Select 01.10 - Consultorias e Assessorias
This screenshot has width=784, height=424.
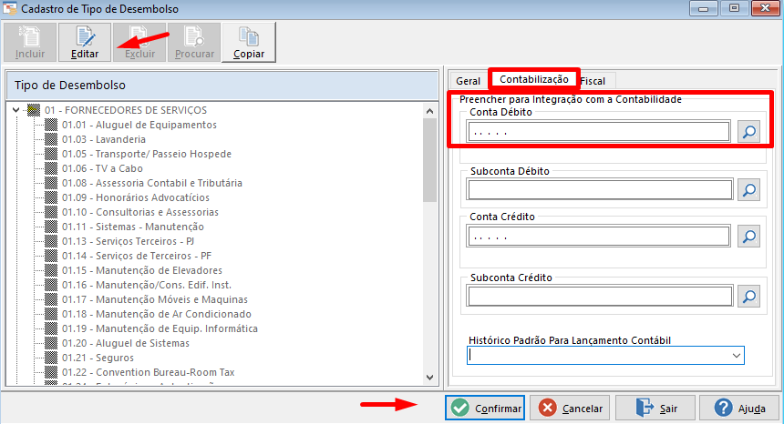click(x=140, y=211)
